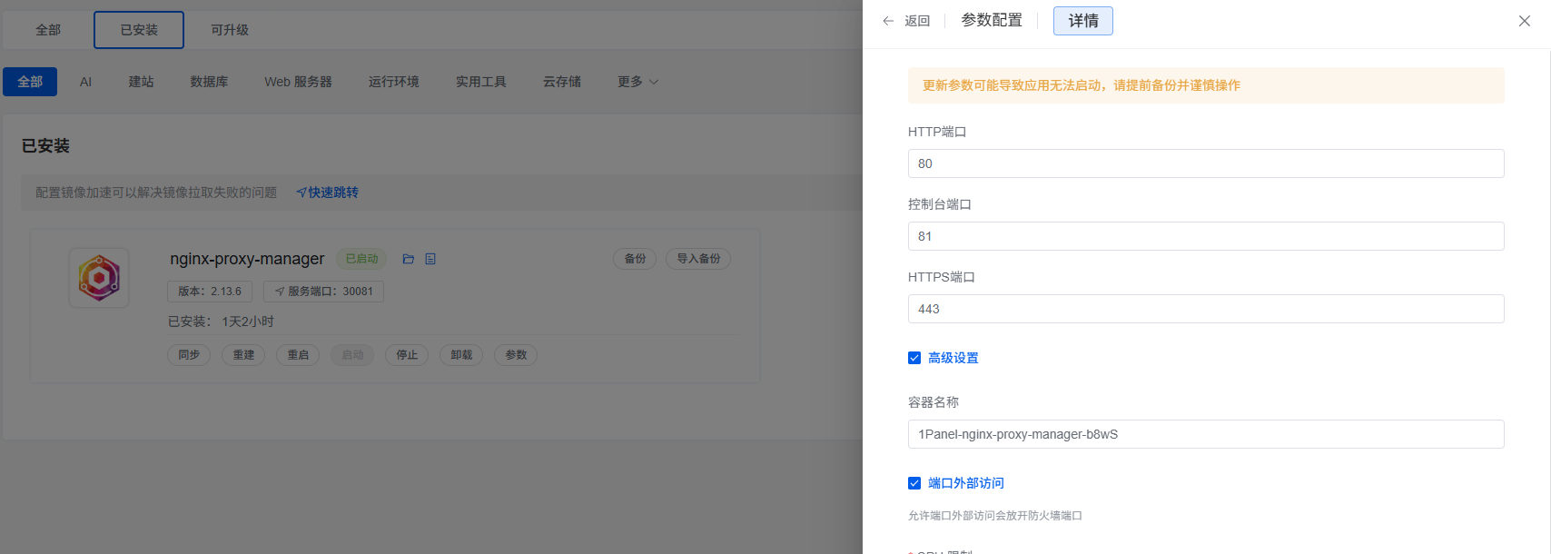Click the 备份 backup button
1551x554 pixels.
[x=635, y=259]
